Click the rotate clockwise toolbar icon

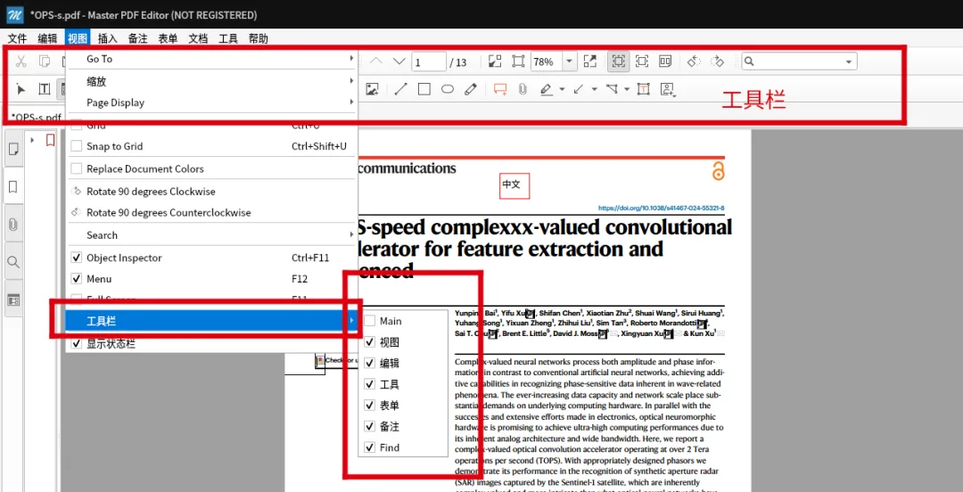(x=717, y=61)
